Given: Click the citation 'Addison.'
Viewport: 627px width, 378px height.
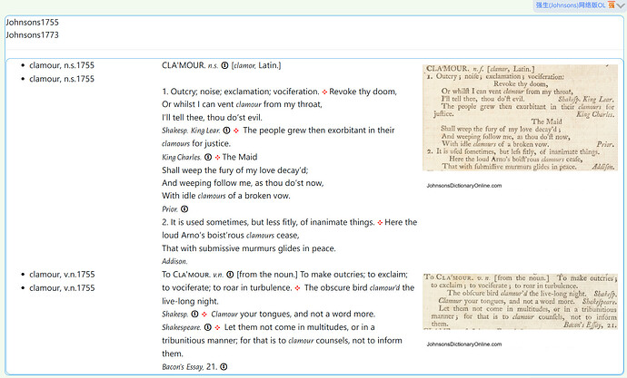Looking at the screenshot, I should [174, 261].
